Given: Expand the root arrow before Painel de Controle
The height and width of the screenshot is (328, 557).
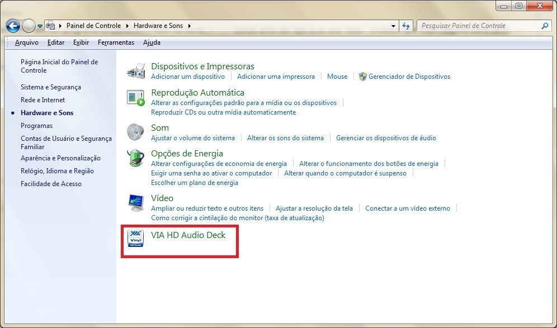Looking at the screenshot, I should 60,26.
